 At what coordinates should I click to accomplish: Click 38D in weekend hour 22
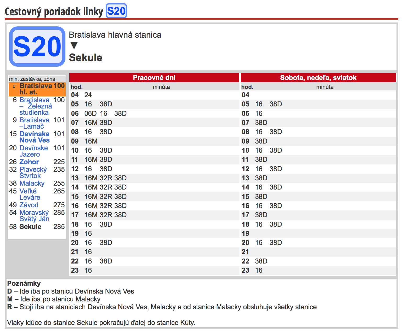tap(261, 261)
